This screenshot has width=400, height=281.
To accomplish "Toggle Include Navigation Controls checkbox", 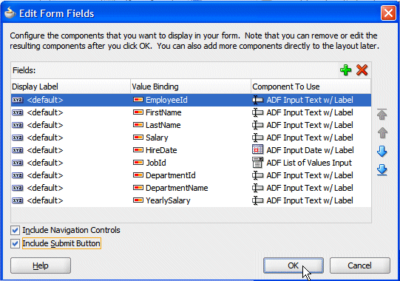I will [15, 230].
